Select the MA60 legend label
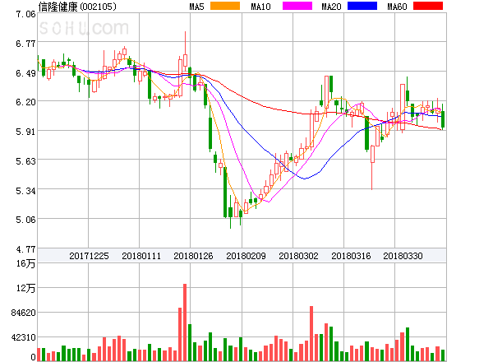The width and height of the screenshot is (493, 362). [397, 7]
